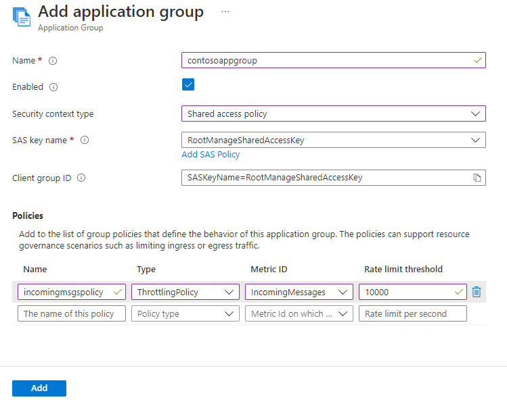
Task: Expand the empty Metric Id dropdown
Action: coord(299,313)
